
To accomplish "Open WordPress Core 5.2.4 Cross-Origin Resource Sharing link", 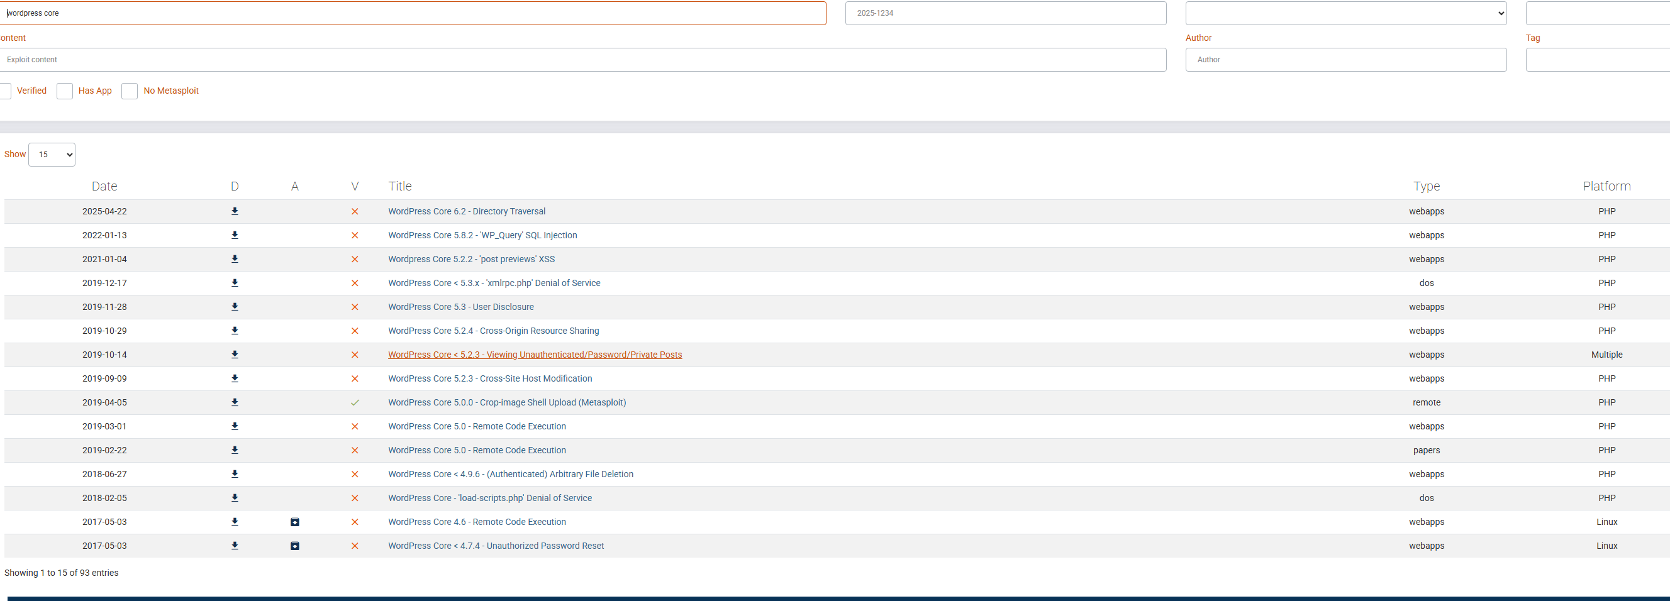I will 493,331.
